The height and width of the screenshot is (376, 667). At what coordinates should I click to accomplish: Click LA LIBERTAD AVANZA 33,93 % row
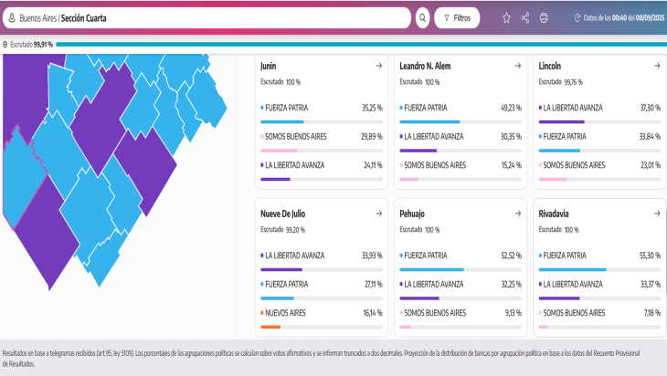[x=322, y=256]
